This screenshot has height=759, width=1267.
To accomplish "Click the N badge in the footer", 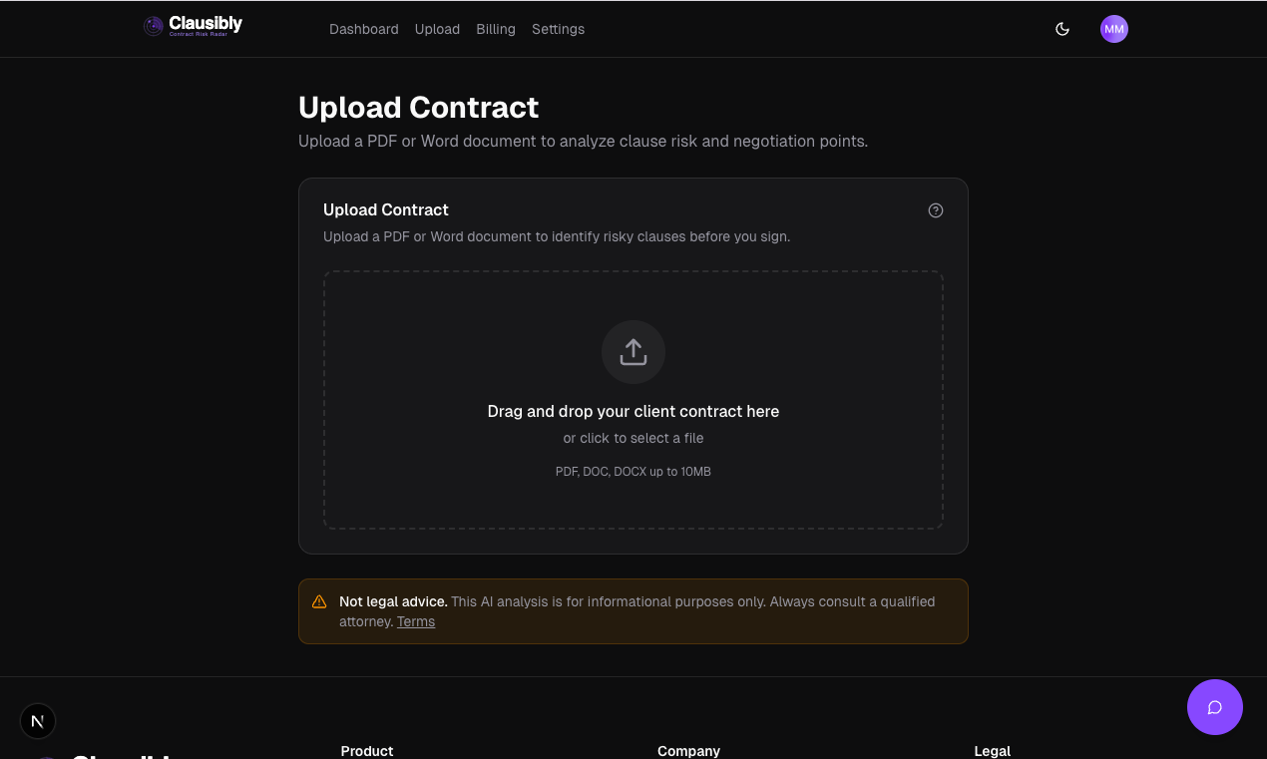I will [x=37, y=720].
